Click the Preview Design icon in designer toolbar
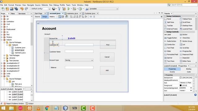Screen dimensions: 198x111 click(66, 17)
